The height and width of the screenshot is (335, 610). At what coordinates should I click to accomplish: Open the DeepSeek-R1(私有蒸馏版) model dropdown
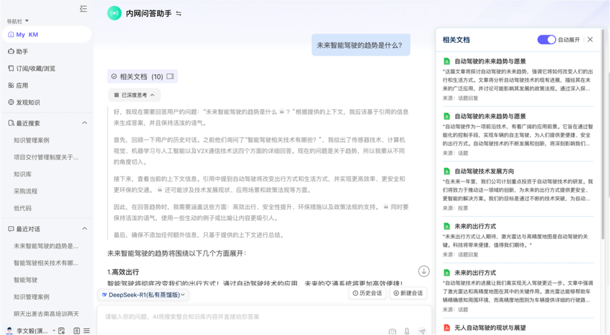143,295
